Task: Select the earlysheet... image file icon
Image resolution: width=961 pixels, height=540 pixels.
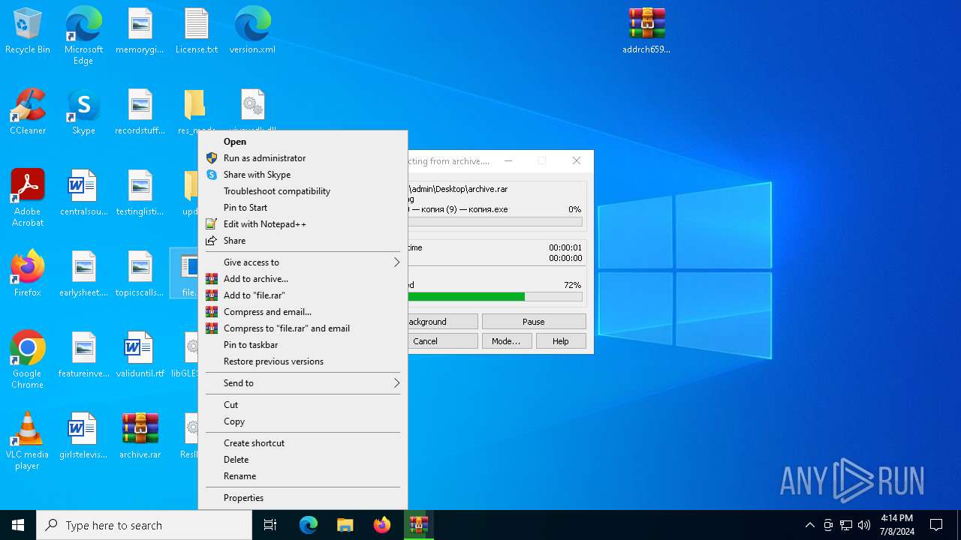Action: [x=83, y=274]
